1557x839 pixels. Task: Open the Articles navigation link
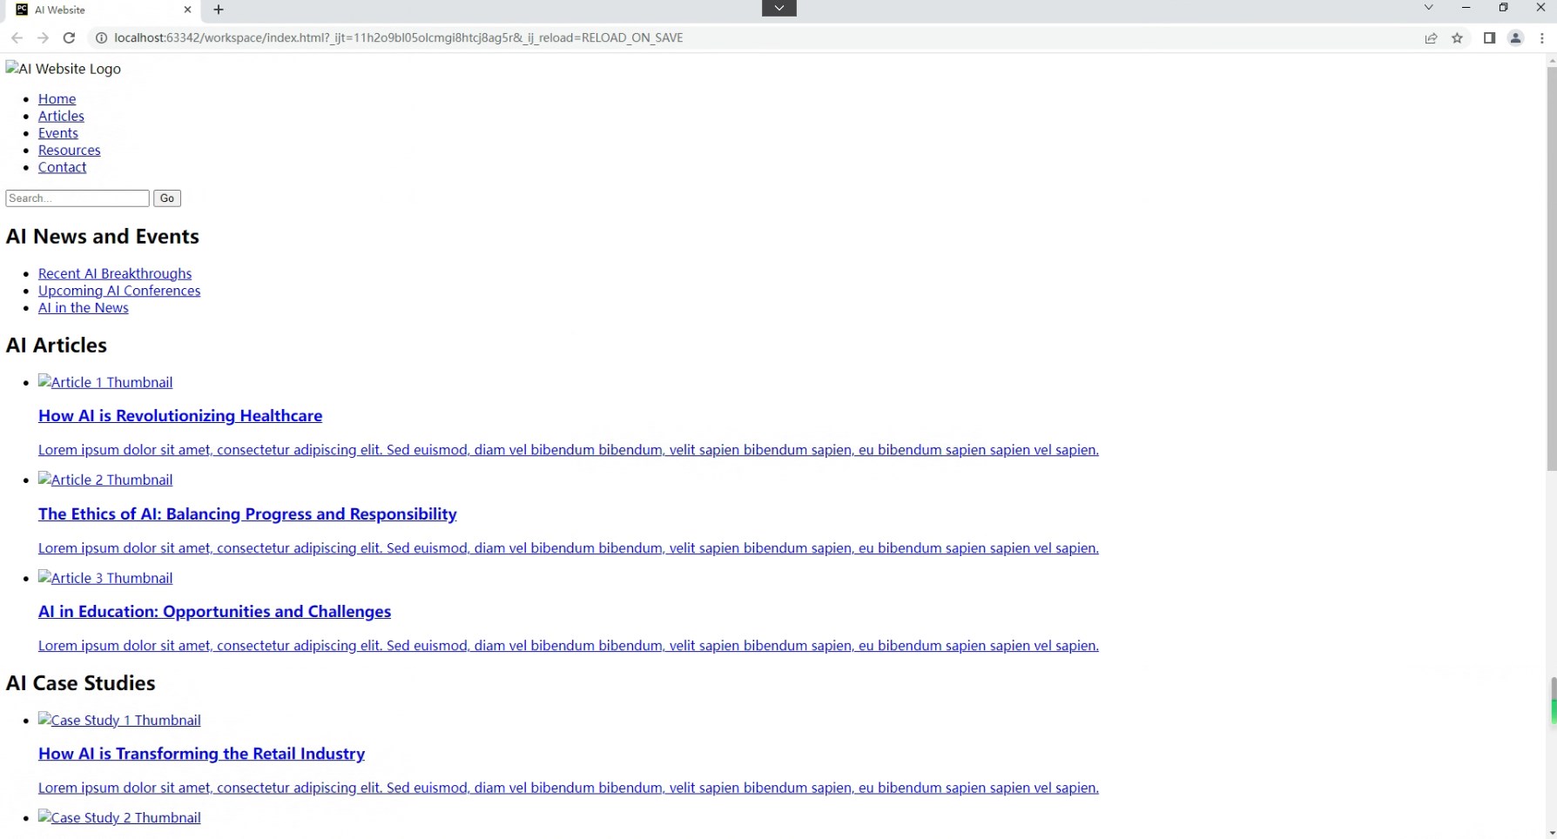coord(61,116)
